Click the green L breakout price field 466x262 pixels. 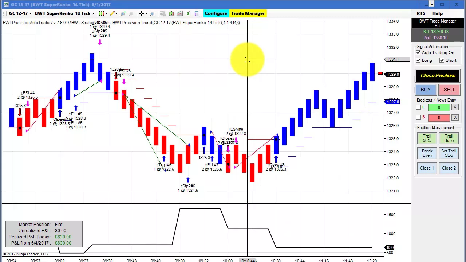pos(439,107)
